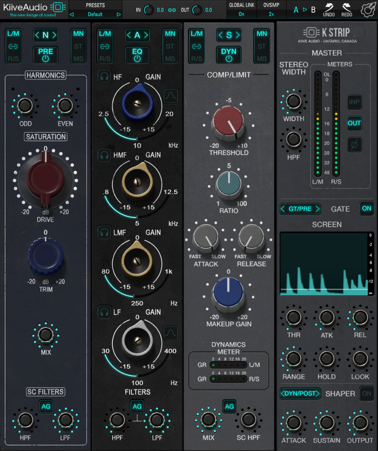
Task: Click the gate ATK knob
Action: coord(327,317)
